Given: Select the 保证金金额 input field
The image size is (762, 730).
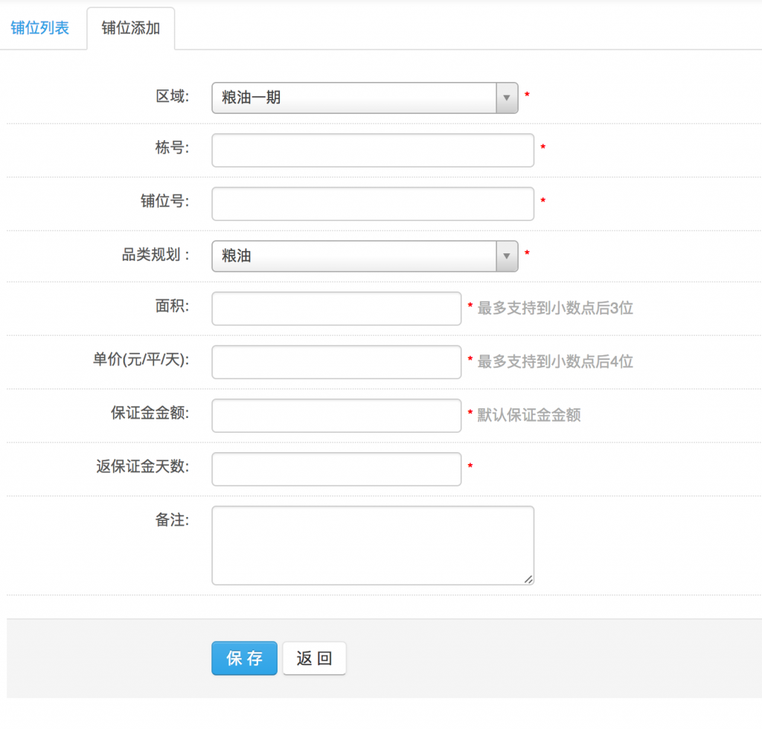Looking at the screenshot, I should [x=336, y=416].
